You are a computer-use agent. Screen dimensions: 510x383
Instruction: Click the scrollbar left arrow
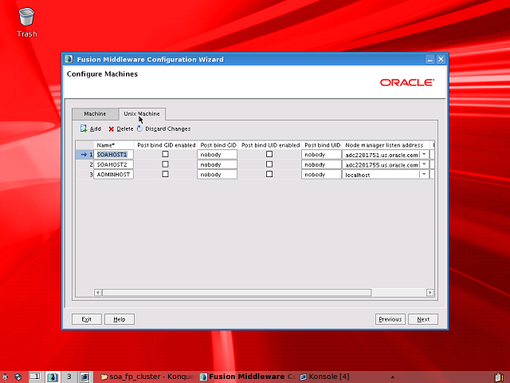coord(97,293)
